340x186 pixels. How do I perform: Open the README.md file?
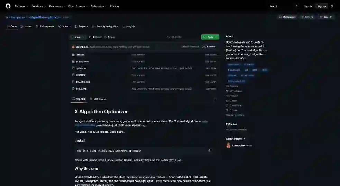coord(83,82)
